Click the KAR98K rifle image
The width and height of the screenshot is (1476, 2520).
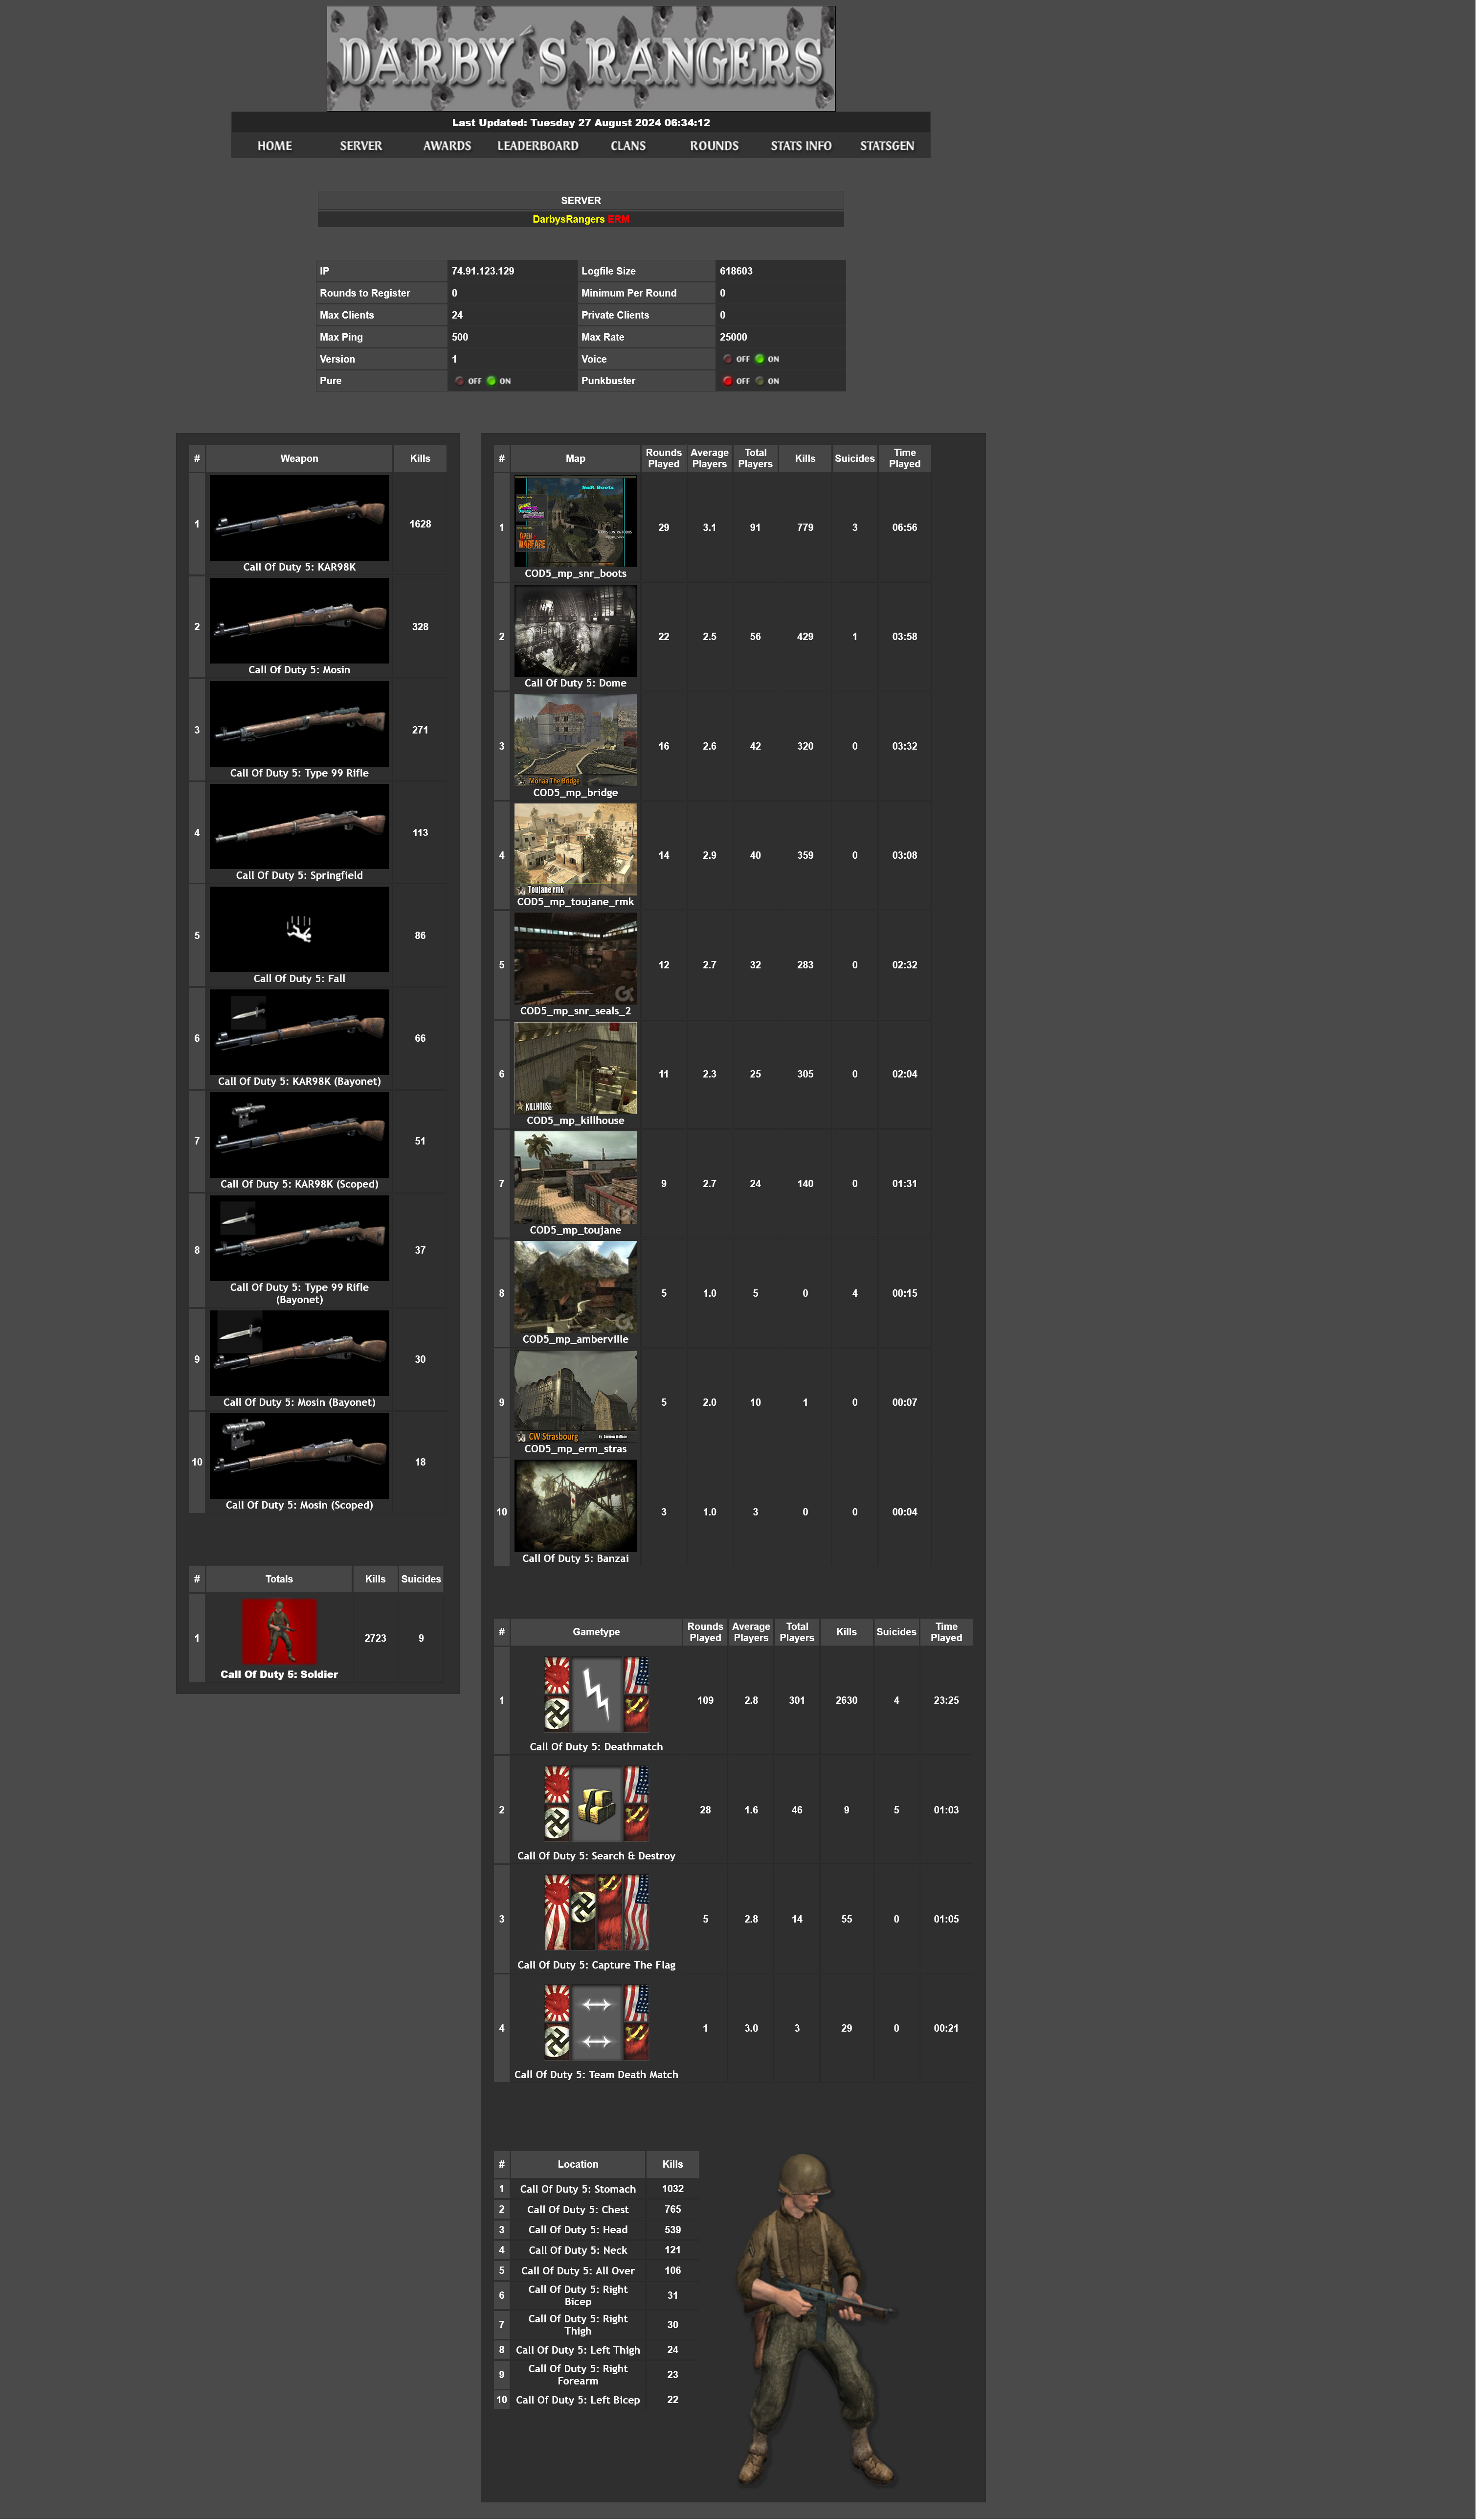[x=300, y=518]
